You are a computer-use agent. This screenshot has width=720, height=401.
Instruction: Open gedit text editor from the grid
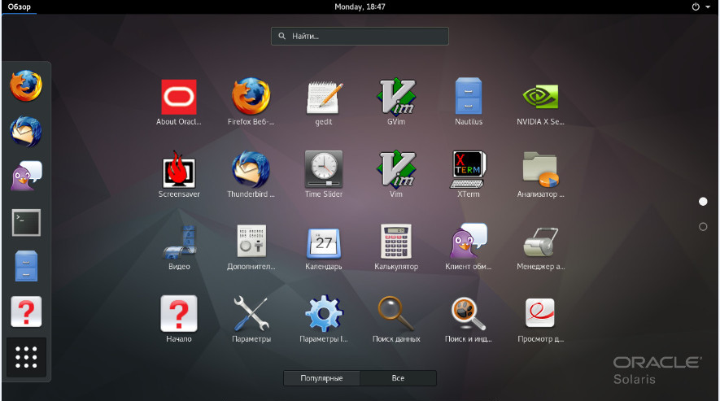[x=324, y=98]
